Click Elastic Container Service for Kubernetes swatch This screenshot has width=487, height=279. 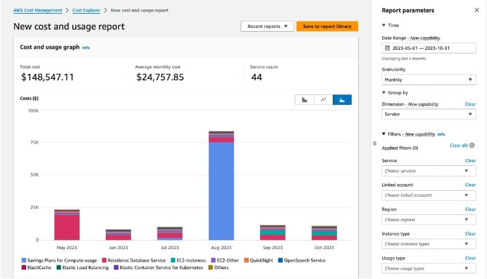116,268
